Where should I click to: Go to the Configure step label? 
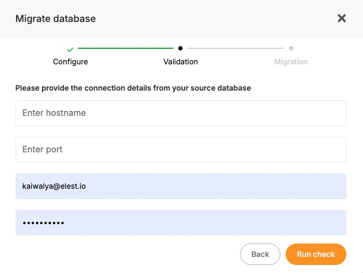pos(70,62)
